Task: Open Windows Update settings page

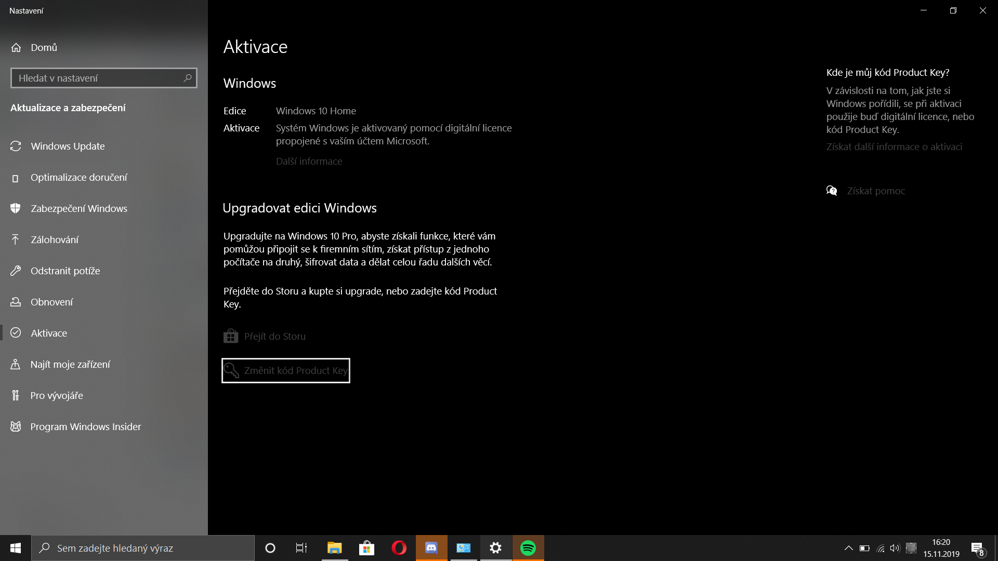Action: click(68, 146)
